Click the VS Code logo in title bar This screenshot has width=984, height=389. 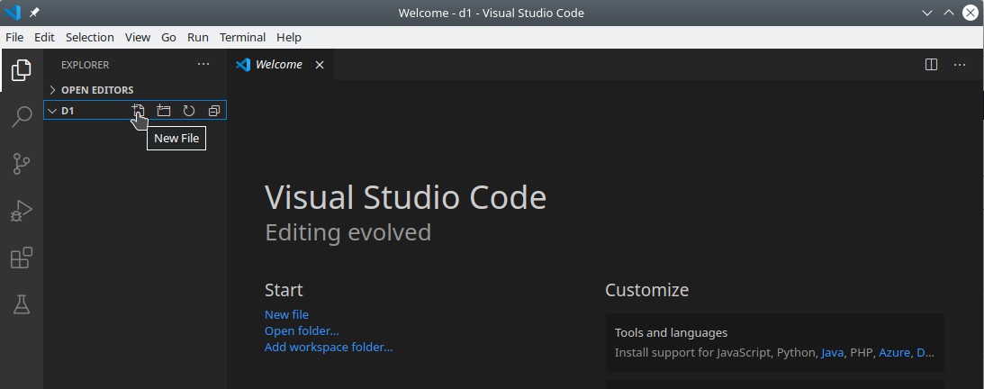click(x=13, y=13)
